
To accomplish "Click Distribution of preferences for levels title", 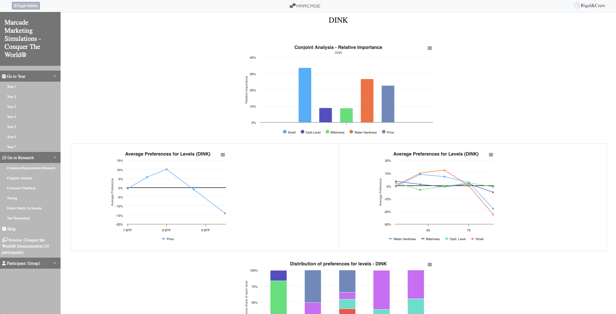I will (338, 264).
